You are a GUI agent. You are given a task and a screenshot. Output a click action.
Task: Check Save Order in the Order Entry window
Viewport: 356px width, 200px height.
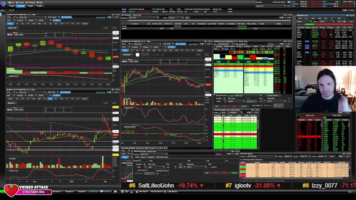[136, 170]
